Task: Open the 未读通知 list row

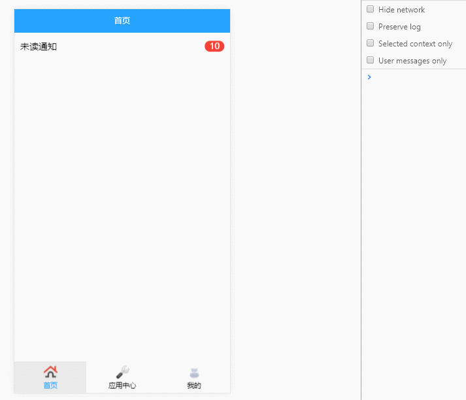Action: (x=122, y=46)
